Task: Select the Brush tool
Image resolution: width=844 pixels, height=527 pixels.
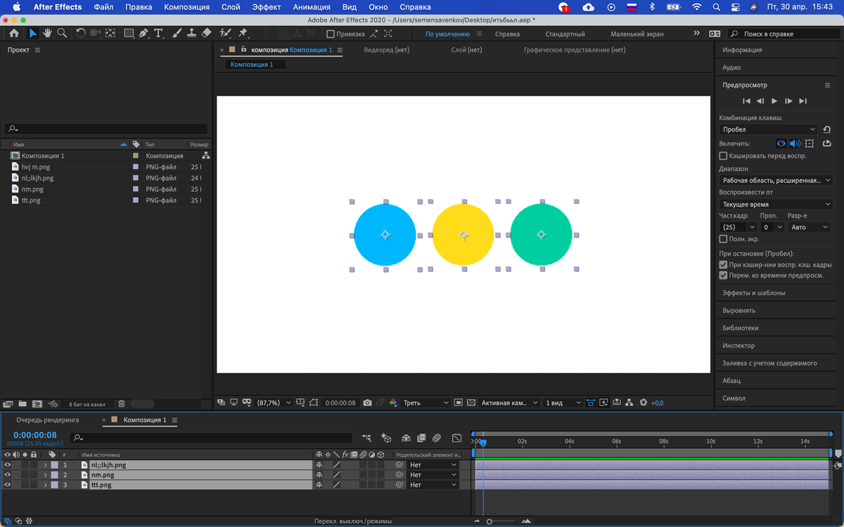Action: click(x=177, y=33)
